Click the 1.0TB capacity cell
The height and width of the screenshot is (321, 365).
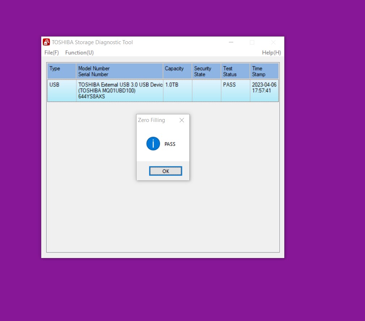pos(177,90)
